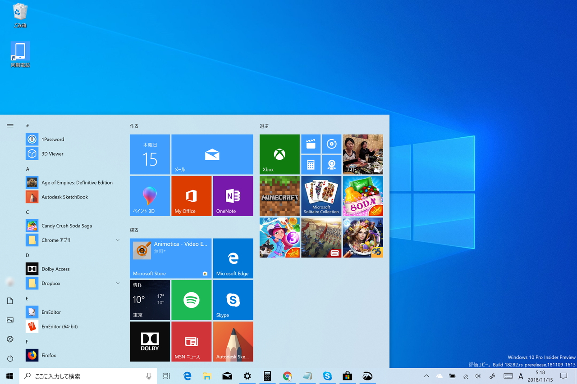This screenshot has height=384, width=577.
Task: Open the Xbox tile
Action: tap(279, 154)
